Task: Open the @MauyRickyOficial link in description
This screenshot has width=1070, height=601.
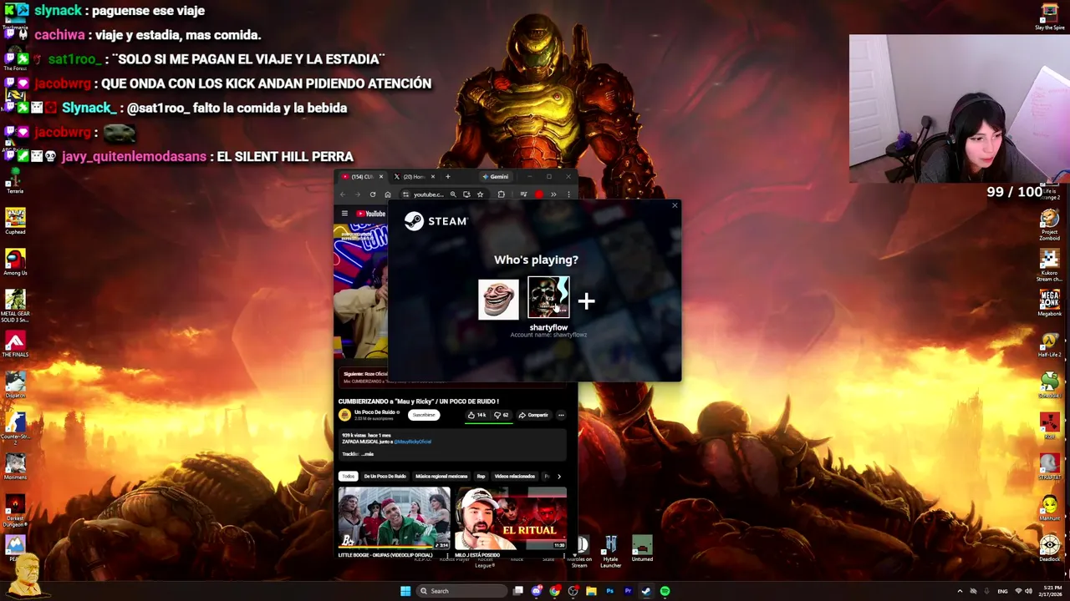Action: 413,442
